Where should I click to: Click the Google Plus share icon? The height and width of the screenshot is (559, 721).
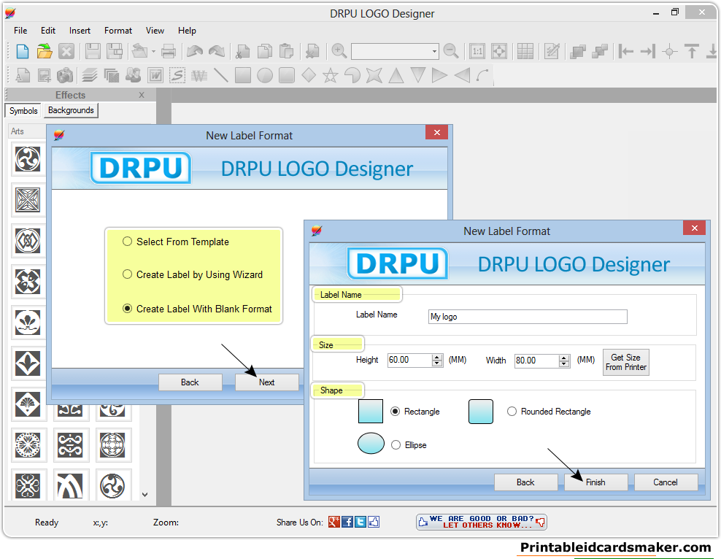click(x=333, y=522)
